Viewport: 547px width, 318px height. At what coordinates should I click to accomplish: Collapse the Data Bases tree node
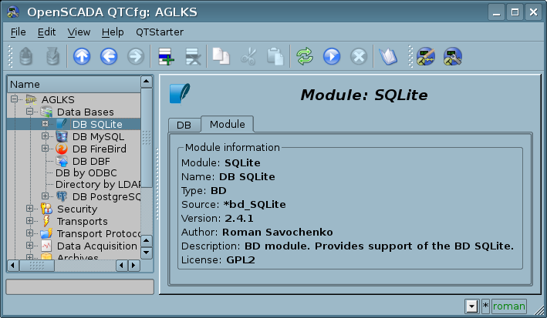tap(29, 112)
